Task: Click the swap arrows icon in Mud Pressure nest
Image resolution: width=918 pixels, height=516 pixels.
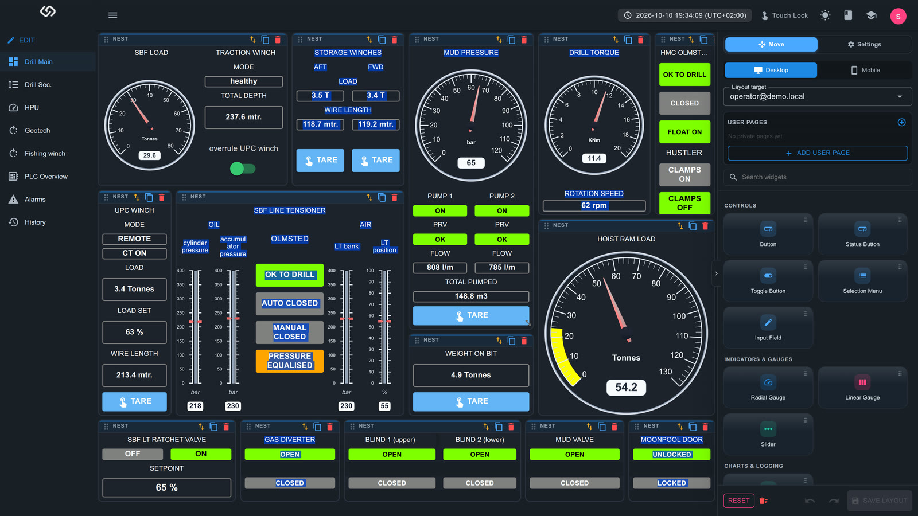Action: point(499,40)
